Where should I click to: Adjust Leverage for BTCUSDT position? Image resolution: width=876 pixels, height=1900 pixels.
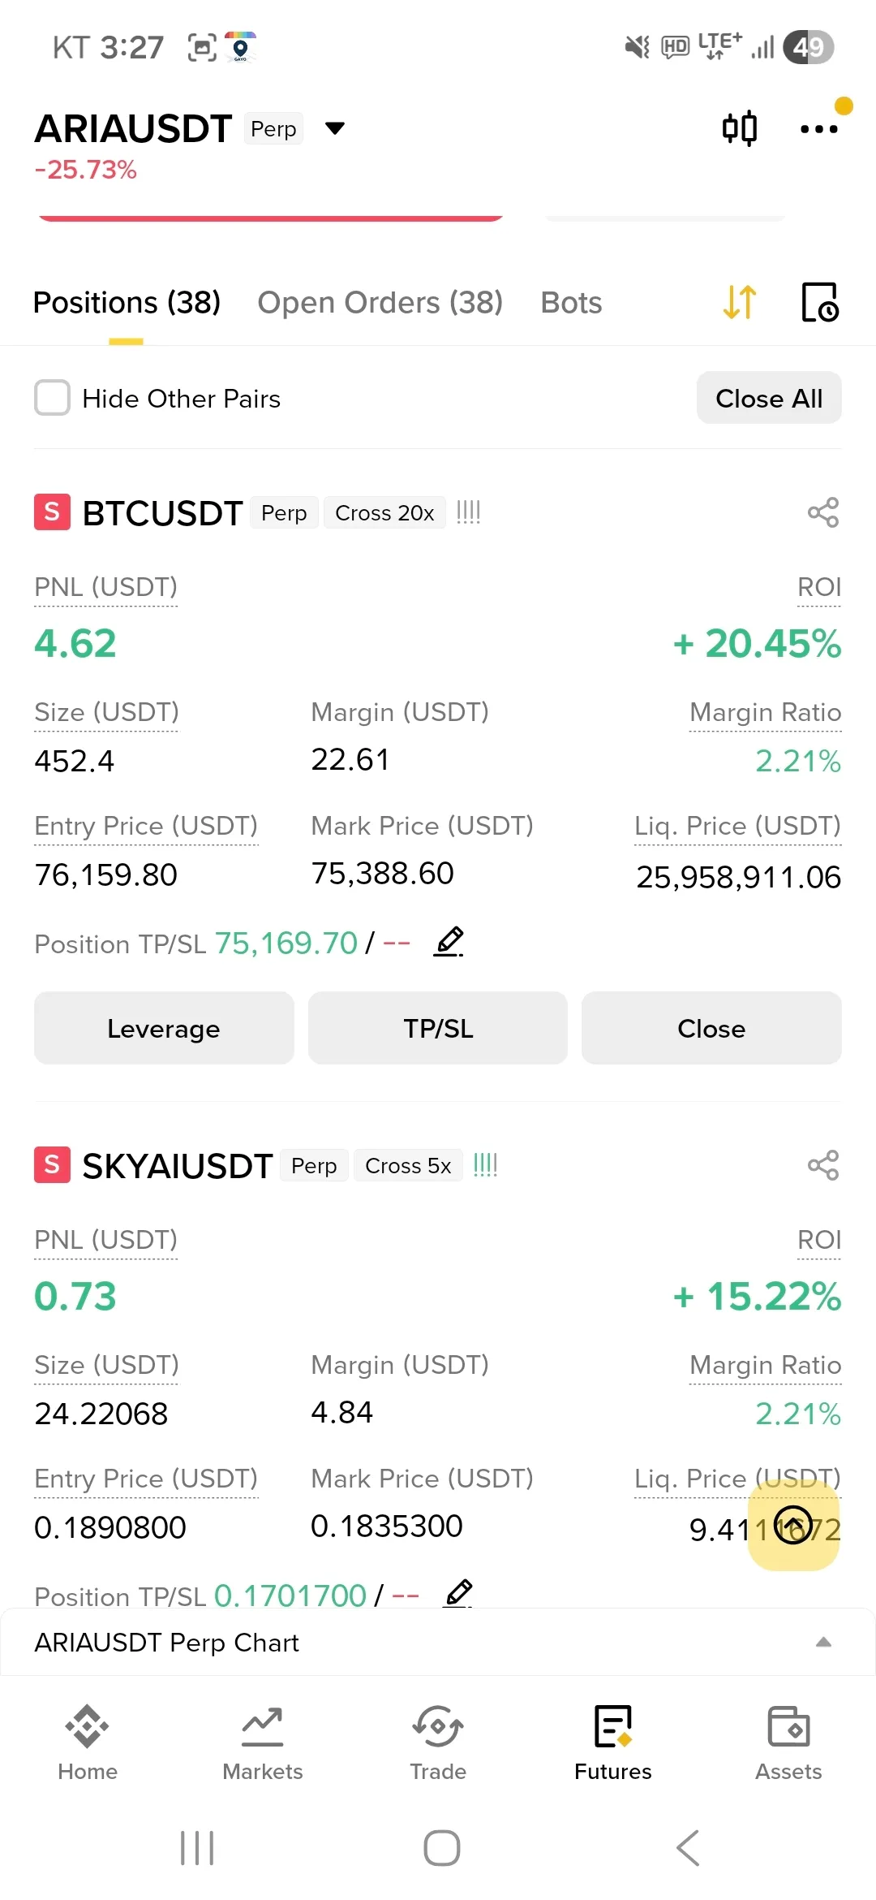164,1028
